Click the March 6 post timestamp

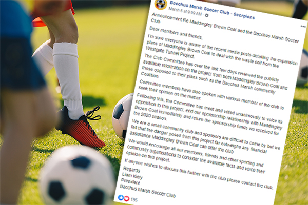[185, 12]
